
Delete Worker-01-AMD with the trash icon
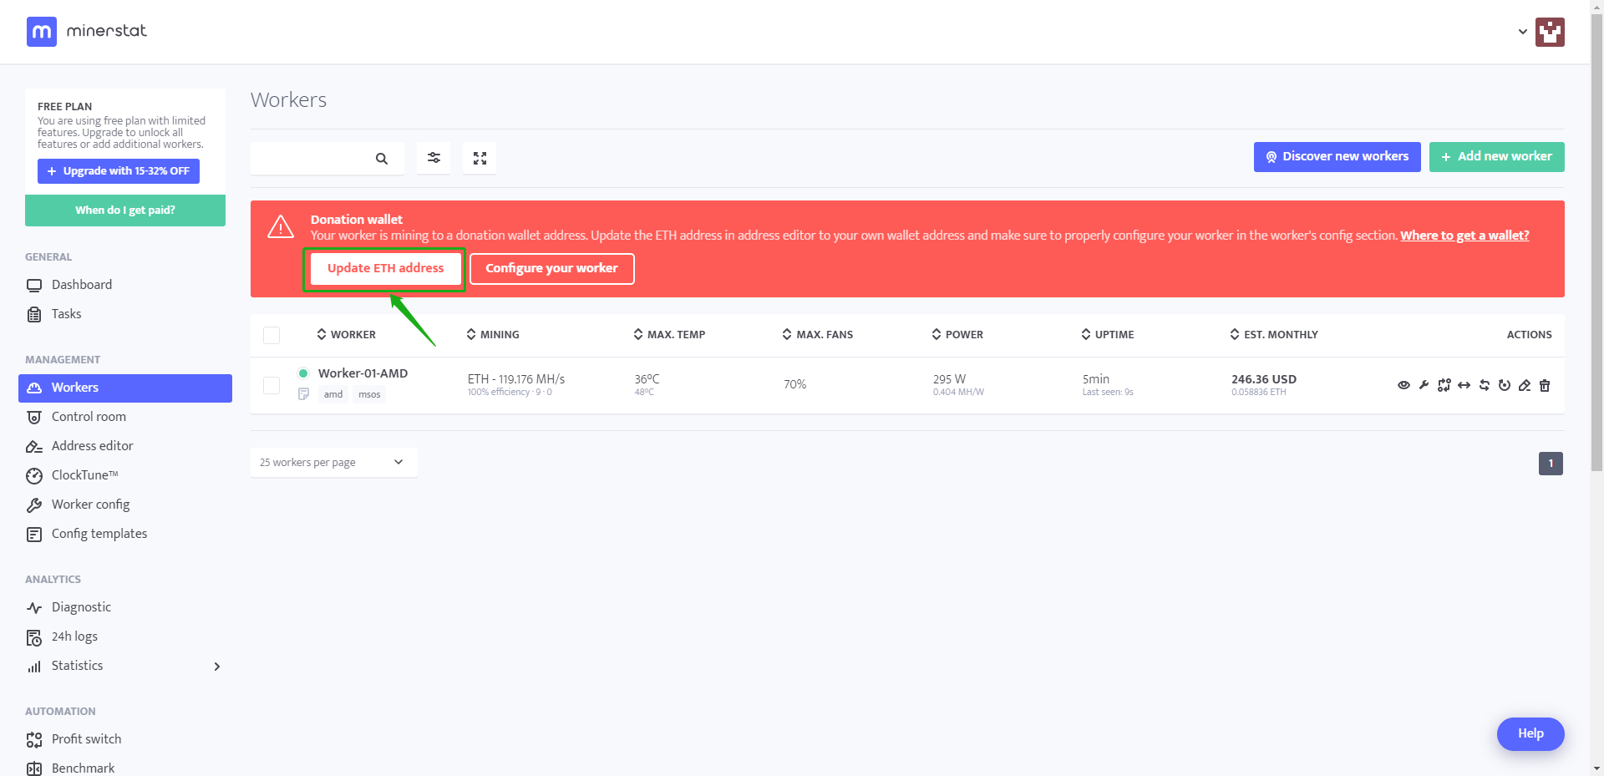pos(1545,385)
